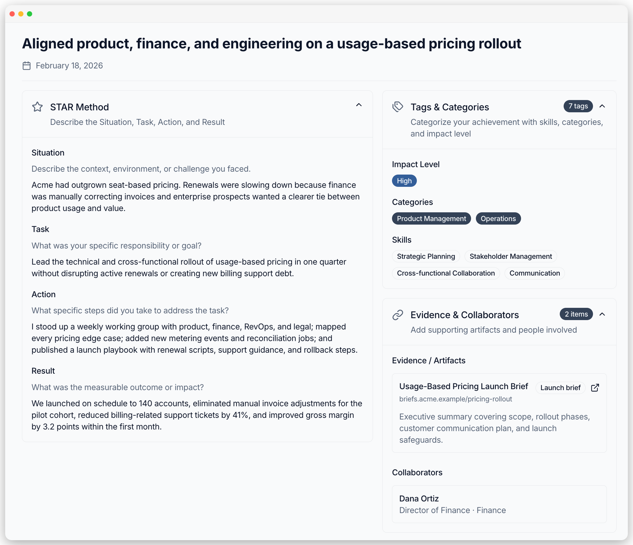This screenshot has width=633, height=545.
Task: Click the tag icon in Tags & Categories
Action: pos(397,107)
